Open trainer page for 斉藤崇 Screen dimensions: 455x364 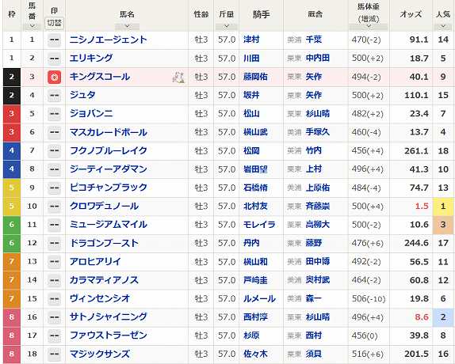pos(317,207)
